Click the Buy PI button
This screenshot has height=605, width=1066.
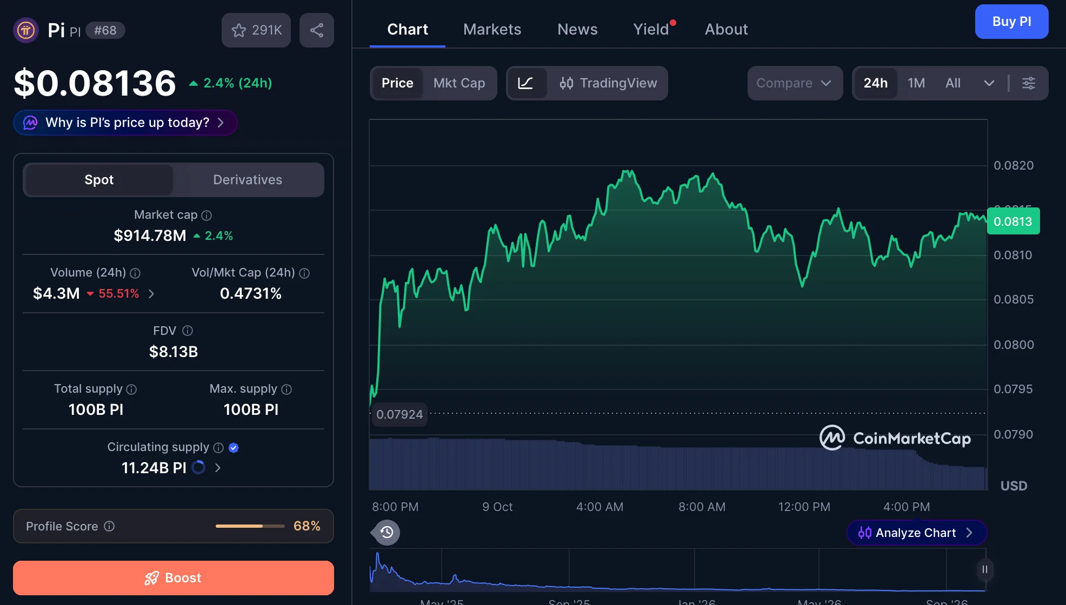(1011, 22)
